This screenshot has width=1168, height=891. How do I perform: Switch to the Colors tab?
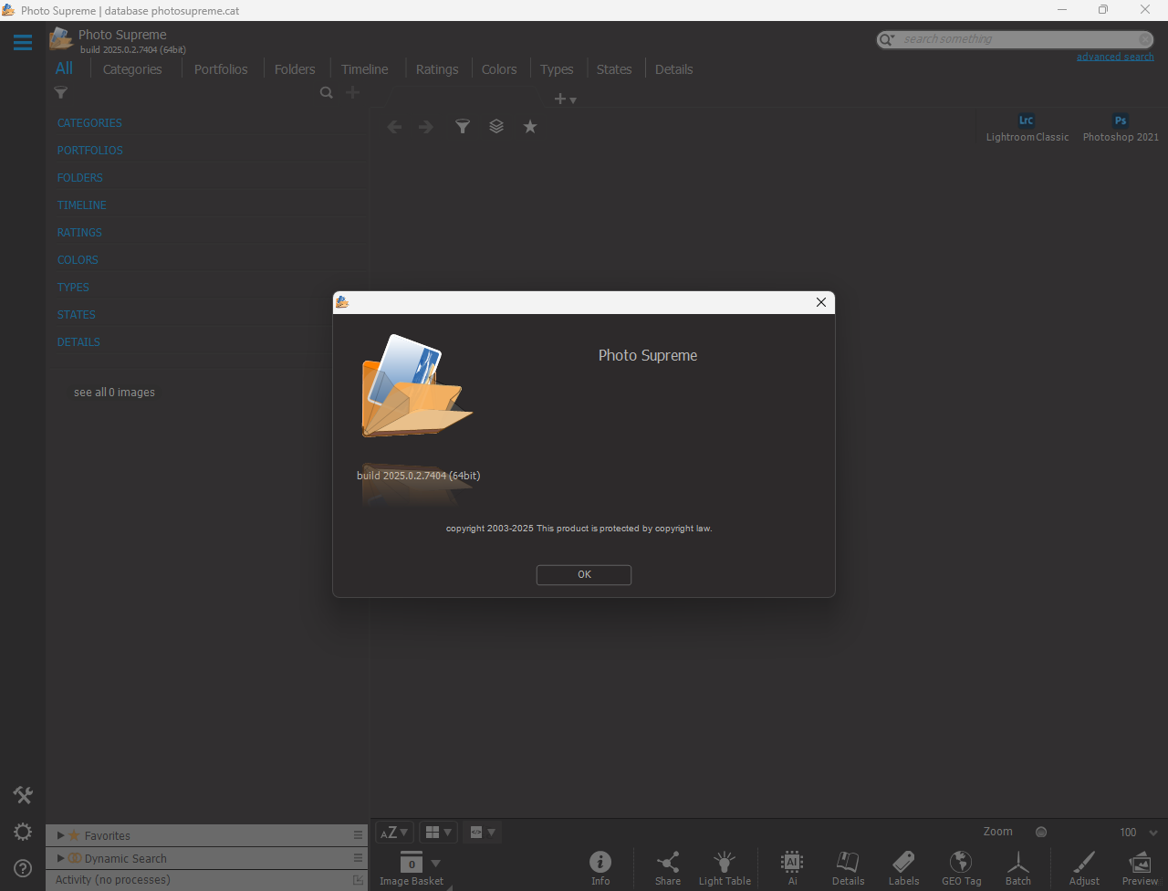pyautogui.click(x=499, y=69)
